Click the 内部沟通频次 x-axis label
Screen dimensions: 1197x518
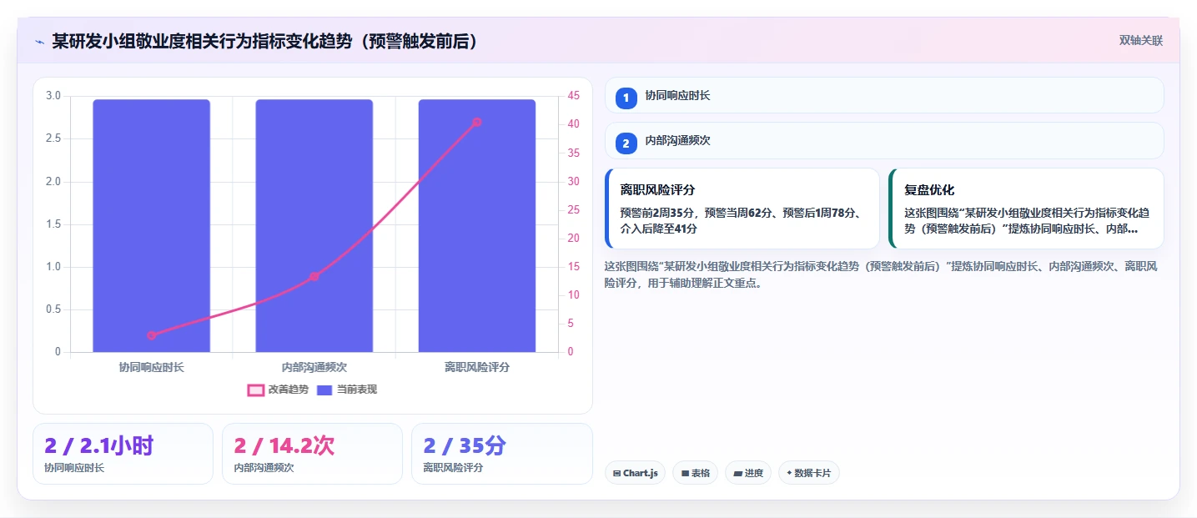coord(314,367)
